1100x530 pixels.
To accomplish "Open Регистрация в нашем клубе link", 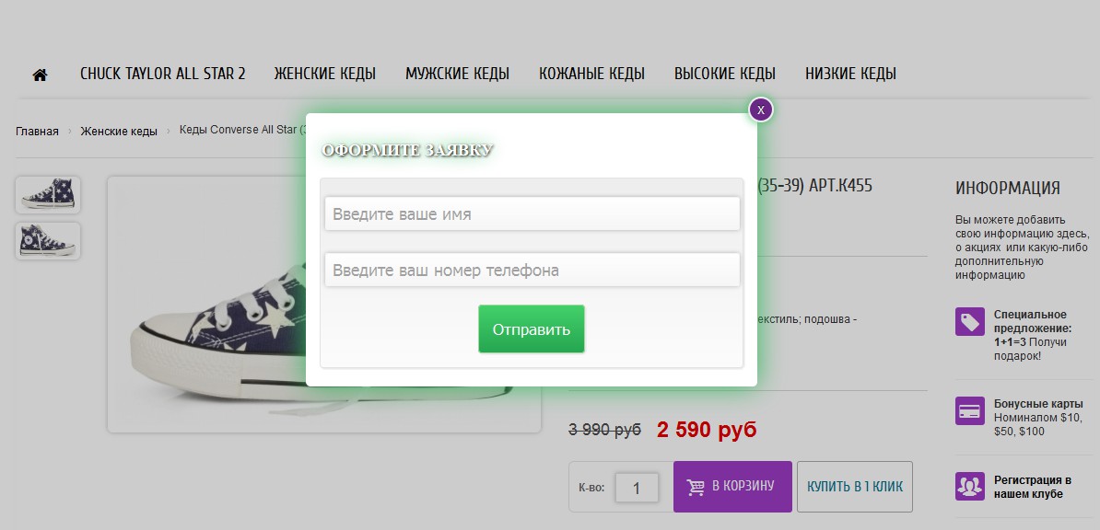I will [x=1033, y=487].
